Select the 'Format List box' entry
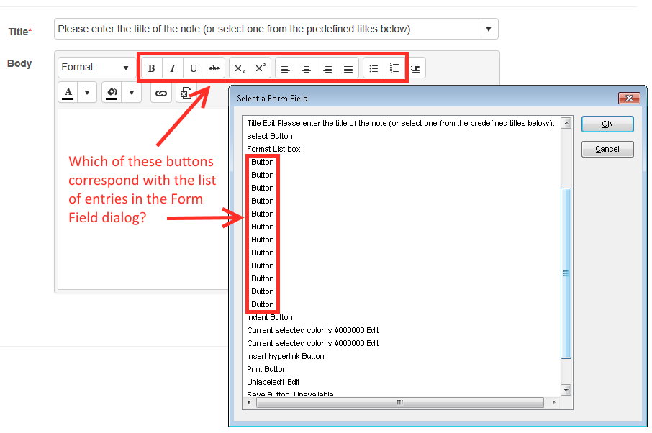Image resolution: width=652 pixels, height=433 pixels. point(273,149)
